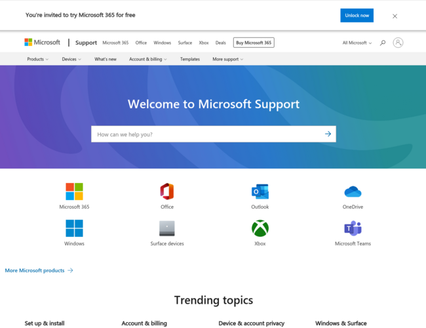Open the More Microsoft products link
The width and height of the screenshot is (426, 328).
pyautogui.click(x=39, y=270)
